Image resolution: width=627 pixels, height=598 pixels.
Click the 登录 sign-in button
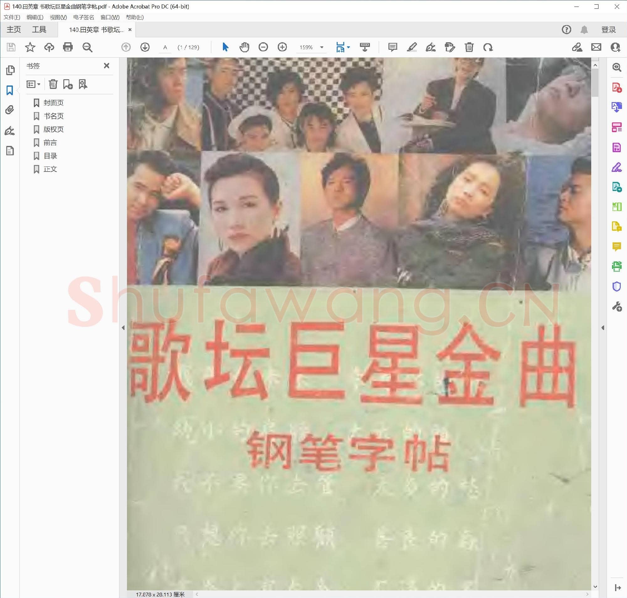point(608,30)
